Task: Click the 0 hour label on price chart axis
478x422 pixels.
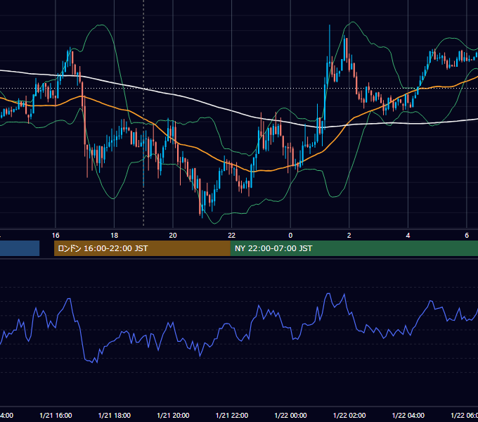Action: pos(290,235)
